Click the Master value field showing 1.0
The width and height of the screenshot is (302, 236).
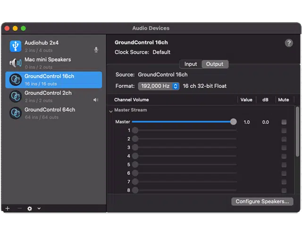point(246,122)
